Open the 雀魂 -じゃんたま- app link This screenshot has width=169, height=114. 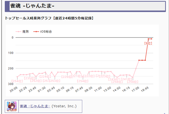(35, 106)
